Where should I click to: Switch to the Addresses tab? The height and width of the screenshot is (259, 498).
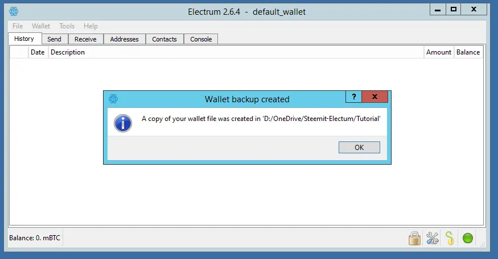124,39
